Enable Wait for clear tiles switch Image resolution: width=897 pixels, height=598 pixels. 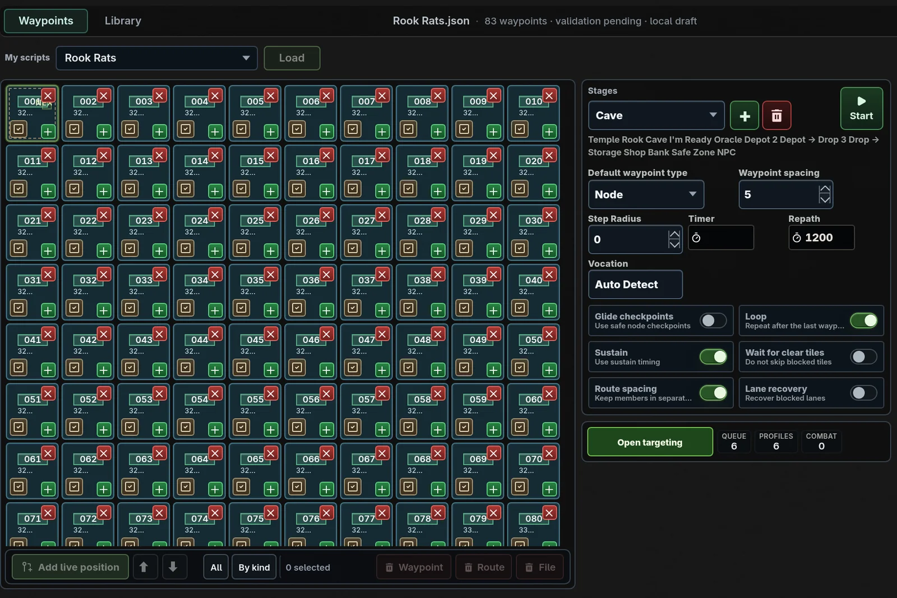pos(864,357)
